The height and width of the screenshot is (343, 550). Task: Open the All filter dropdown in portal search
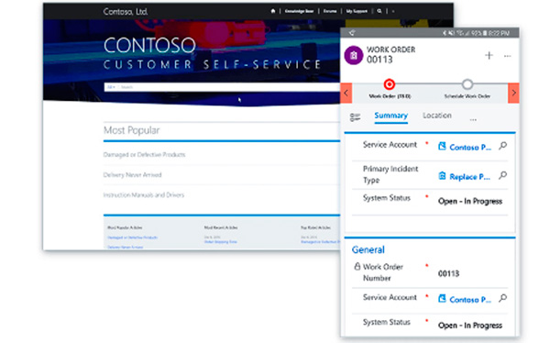coord(111,87)
